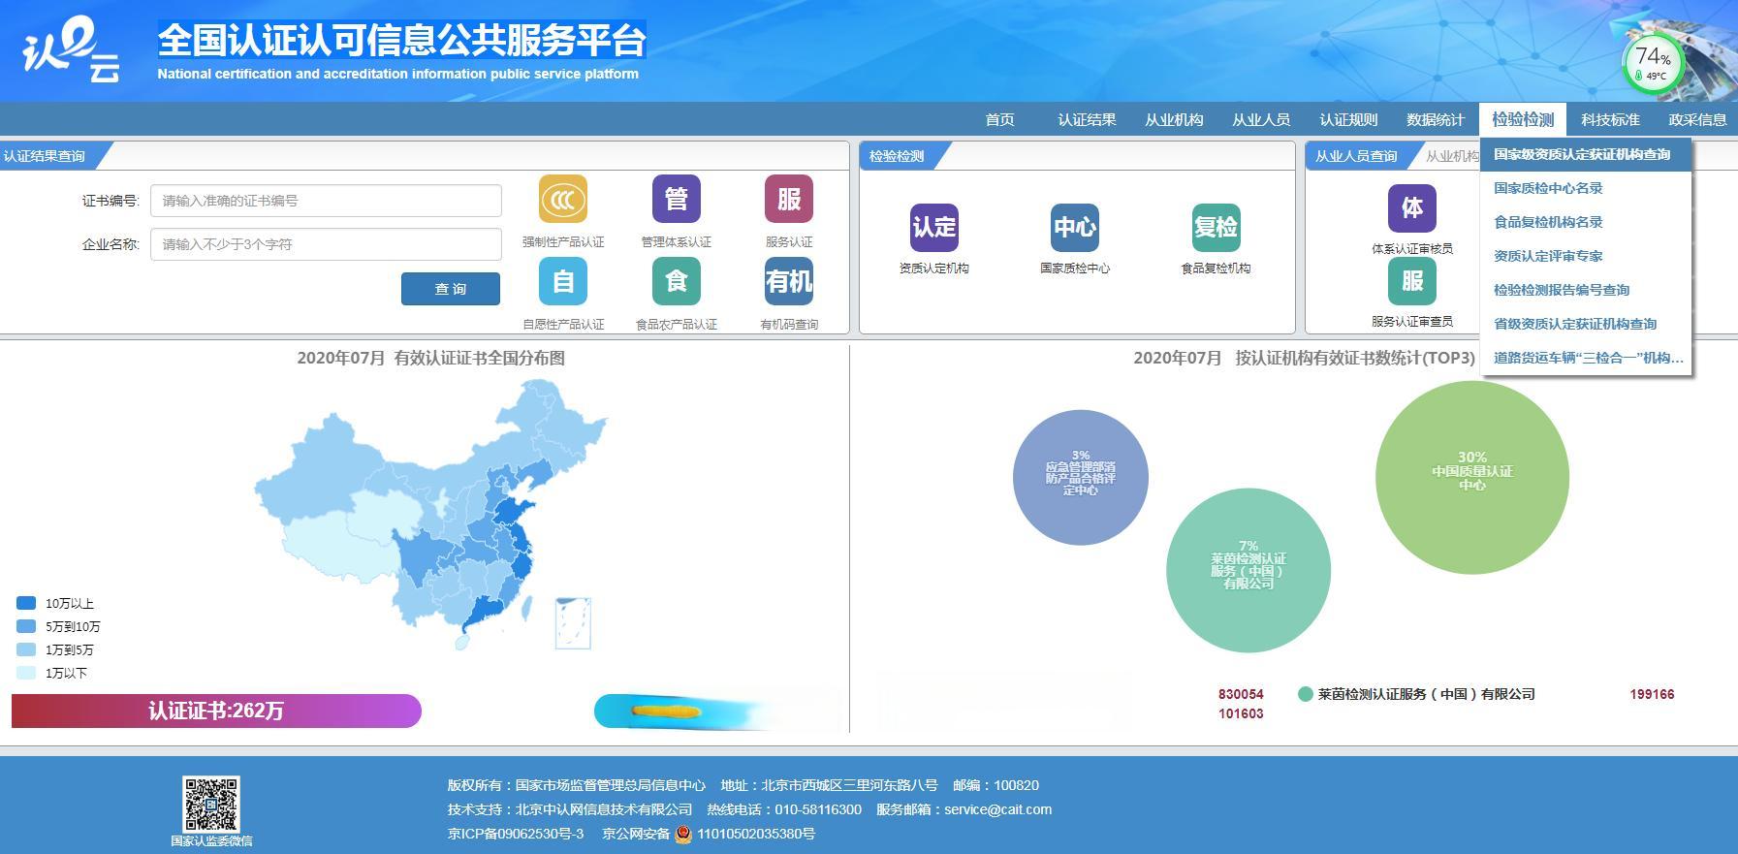Expand the 检验检测 navigation menu
Image resolution: width=1738 pixels, height=854 pixels.
[x=1522, y=120]
